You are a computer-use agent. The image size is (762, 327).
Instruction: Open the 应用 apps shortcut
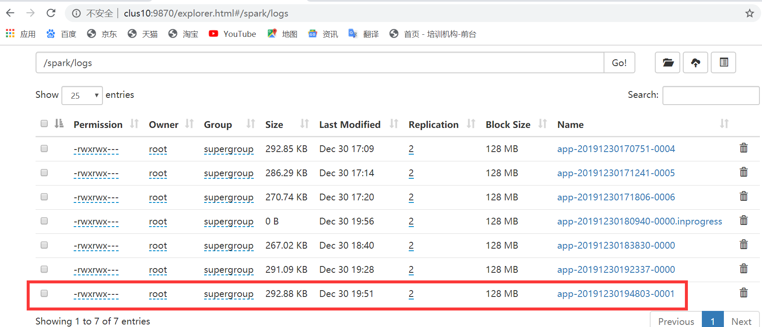click(21, 34)
